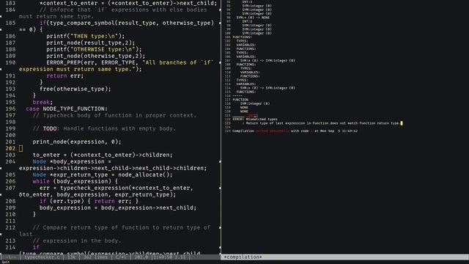Viewport: 469px width, 264px height.
Task: Click the C/*l major mode indicator
Action: point(121,257)
